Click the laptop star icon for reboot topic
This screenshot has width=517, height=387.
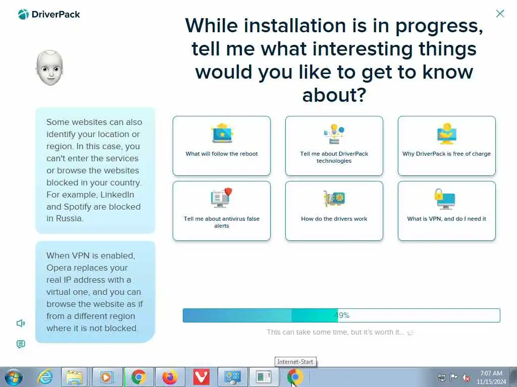222,133
